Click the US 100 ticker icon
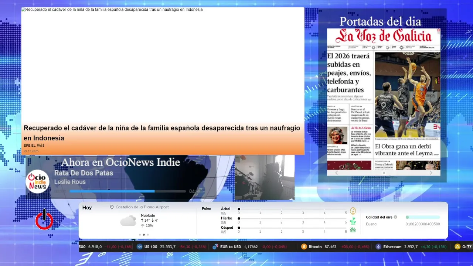Image resolution: width=473 pixels, height=266 pixels. click(x=139, y=247)
